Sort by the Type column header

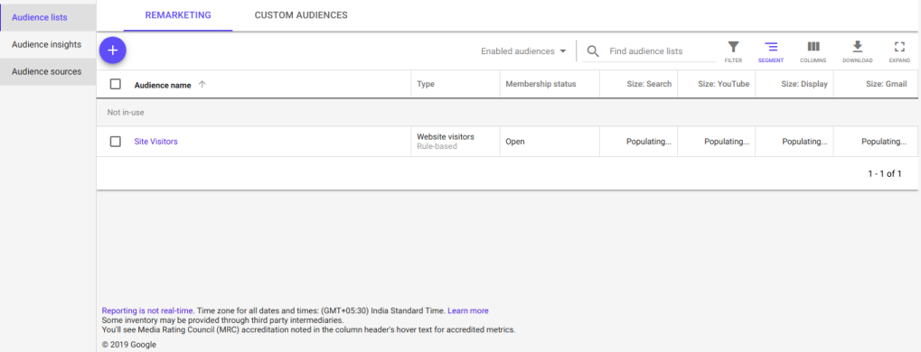click(x=426, y=85)
